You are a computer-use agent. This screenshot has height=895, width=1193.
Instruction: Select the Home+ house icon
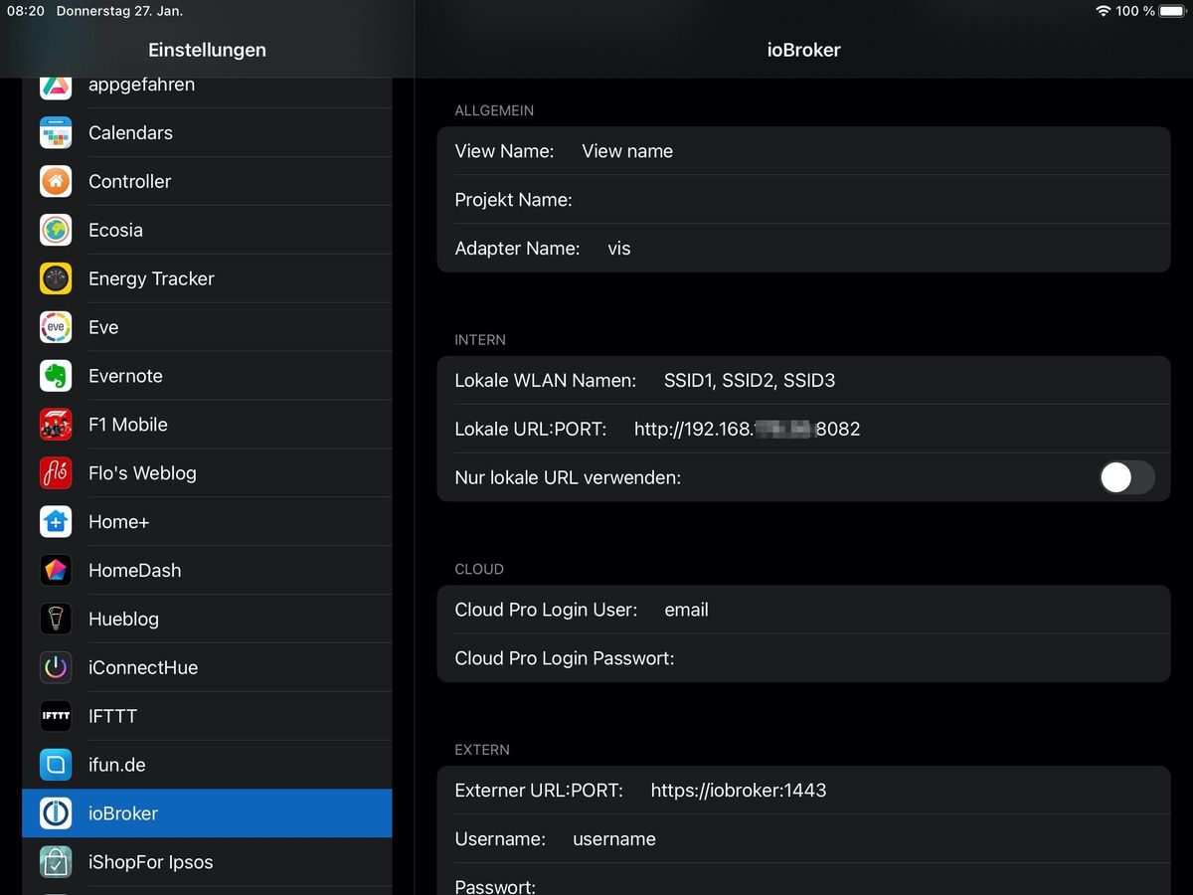(x=56, y=521)
